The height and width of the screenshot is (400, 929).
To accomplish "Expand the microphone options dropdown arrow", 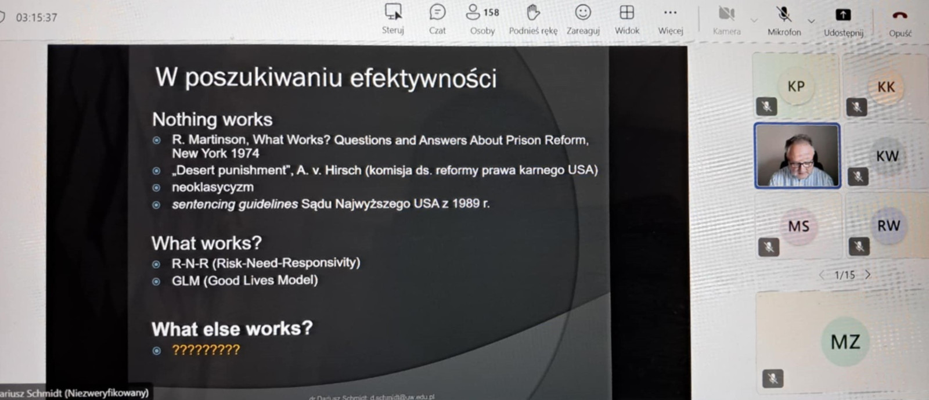I will (x=811, y=20).
